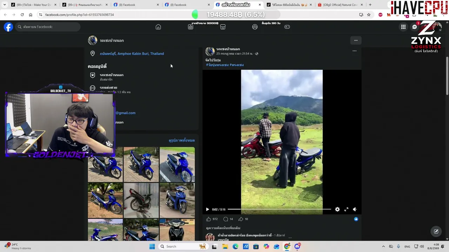Image resolution: width=449 pixels, height=252 pixels.
Task: Open the รถเชงบ้านนอก profile picture in header
Action: tap(93, 40)
